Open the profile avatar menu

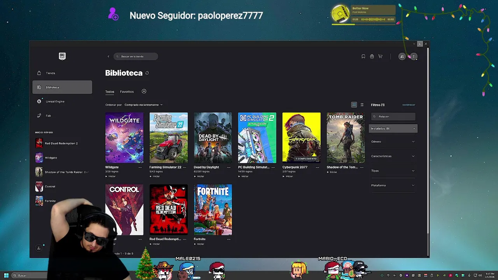(414, 56)
